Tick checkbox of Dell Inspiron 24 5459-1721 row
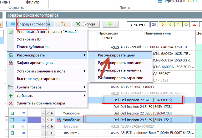202x138 pixels. (x=12, y=120)
